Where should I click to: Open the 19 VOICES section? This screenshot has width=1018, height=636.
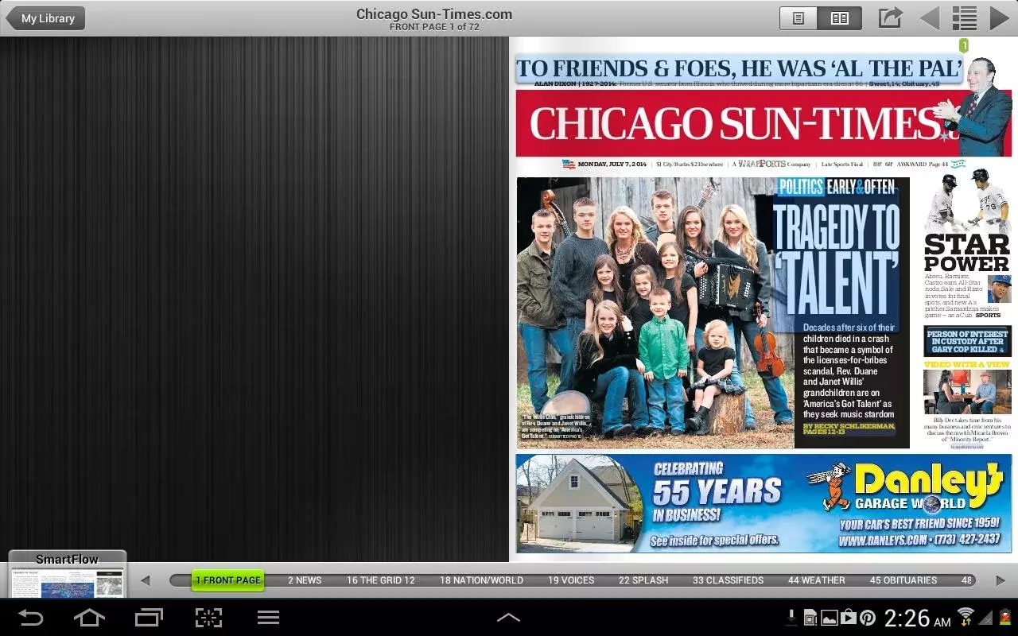pyautogui.click(x=571, y=580)
